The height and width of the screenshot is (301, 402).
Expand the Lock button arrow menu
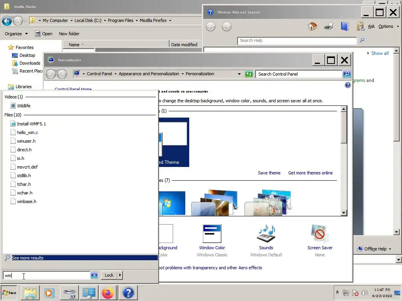coord(120,275)
